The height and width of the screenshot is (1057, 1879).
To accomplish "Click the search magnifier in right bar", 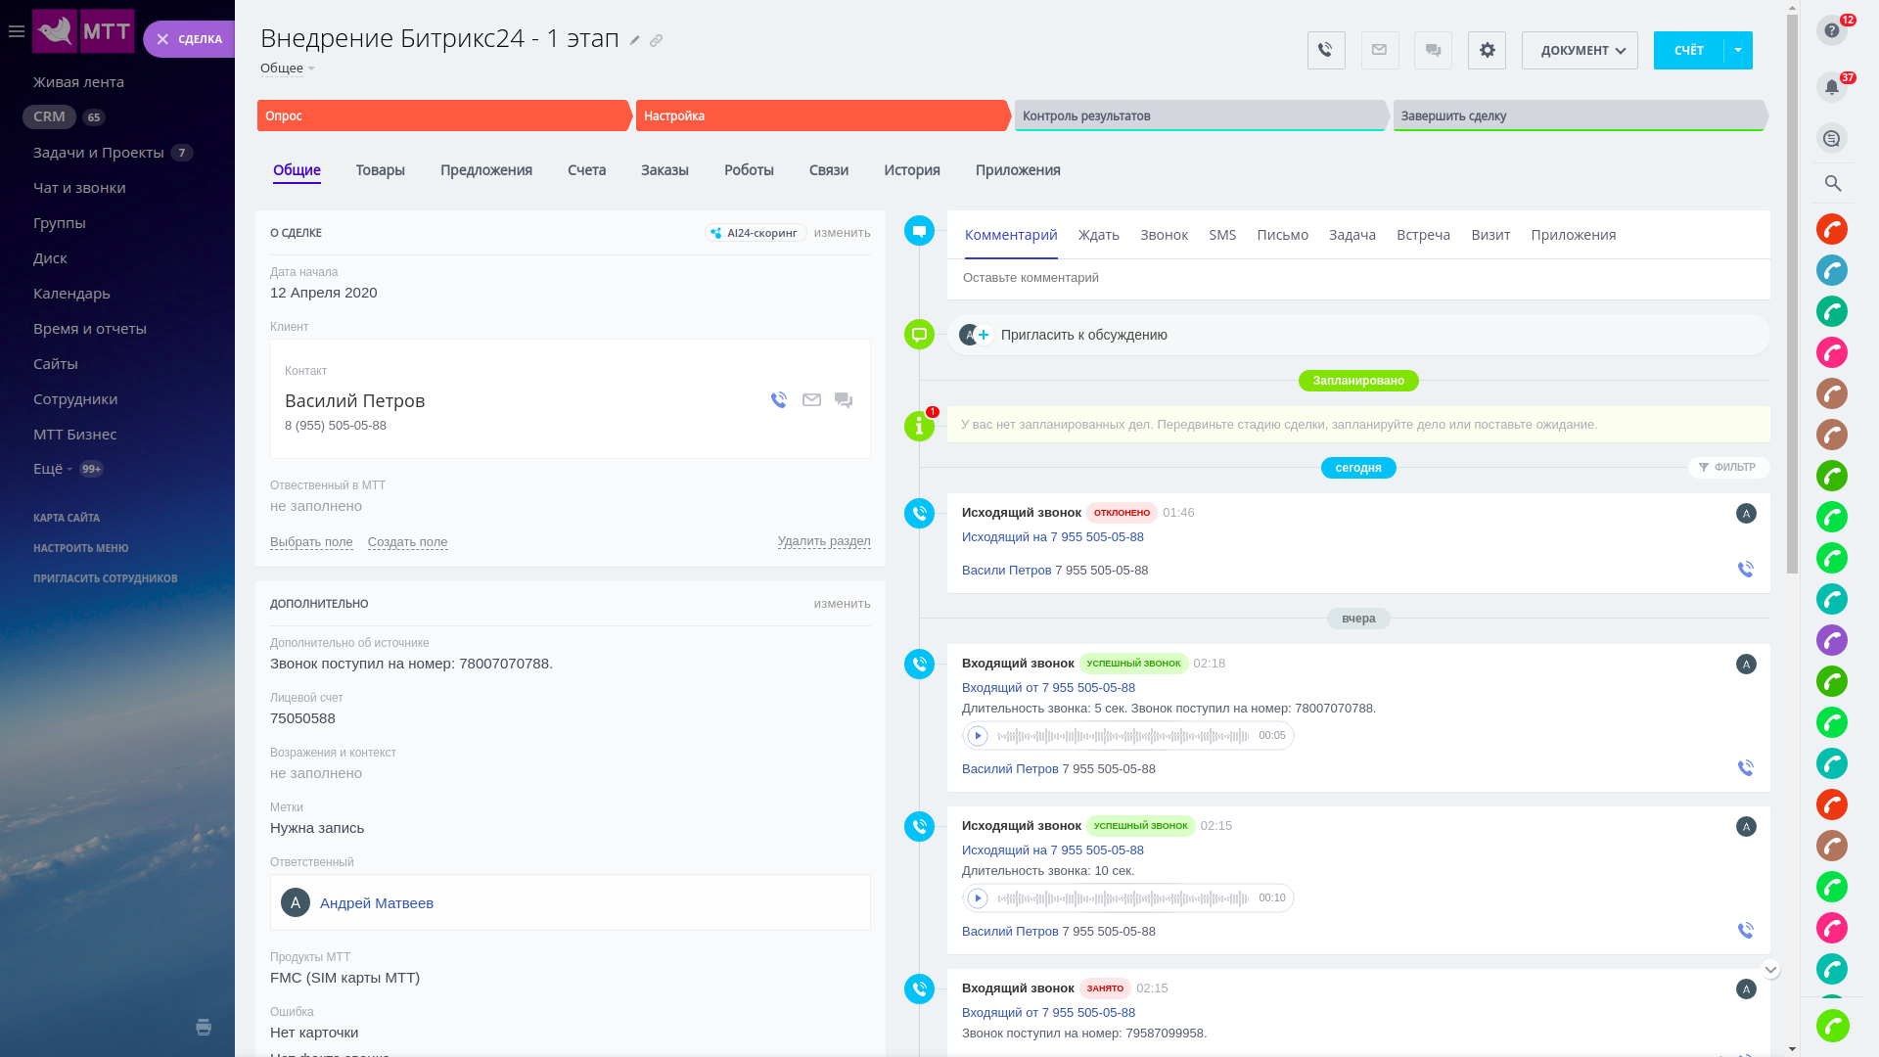I will pyautogui.click(x=1833, y=183).
